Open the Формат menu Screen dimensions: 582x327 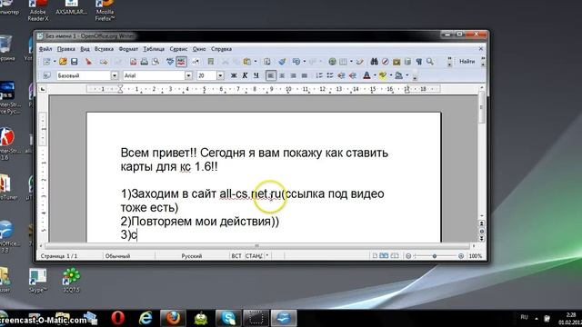128,49
